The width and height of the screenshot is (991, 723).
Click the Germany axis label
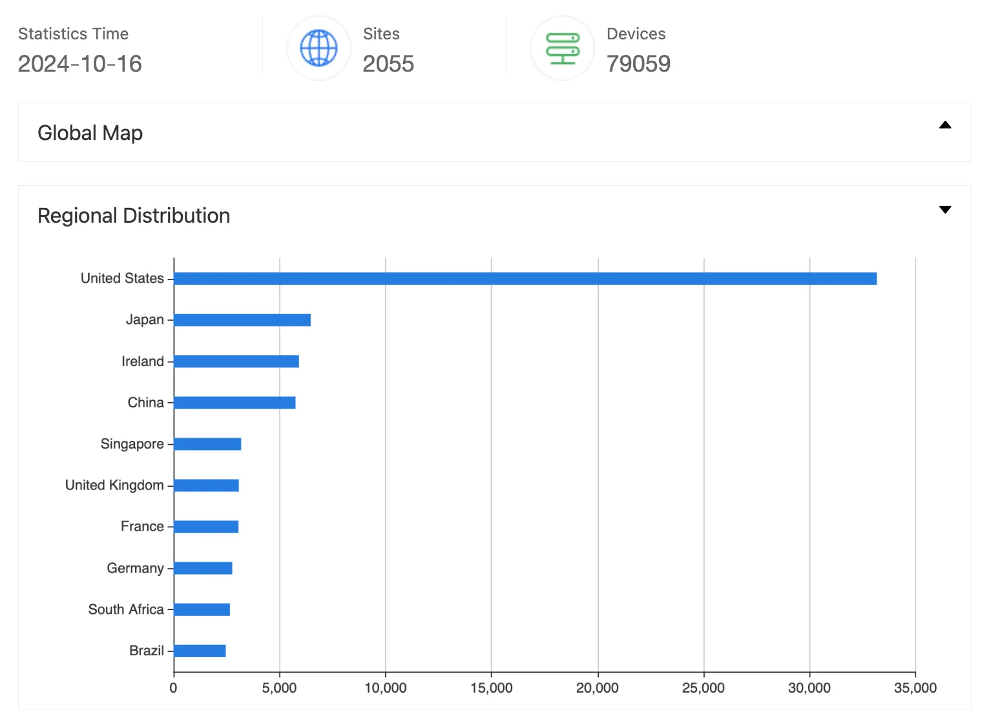(x=136, y=568)
